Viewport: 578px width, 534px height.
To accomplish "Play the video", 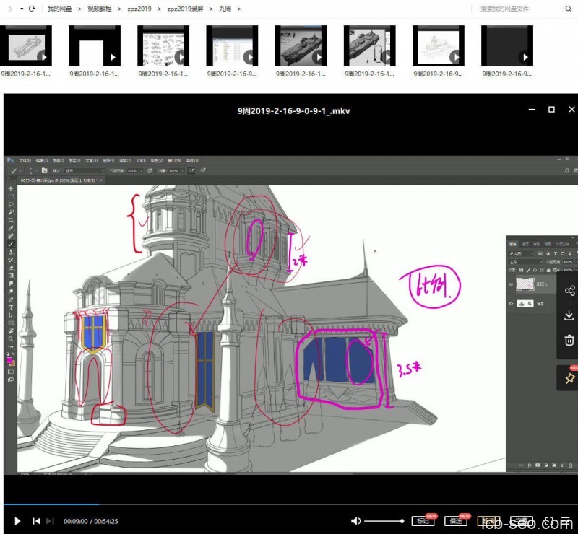I will point(18,520).
